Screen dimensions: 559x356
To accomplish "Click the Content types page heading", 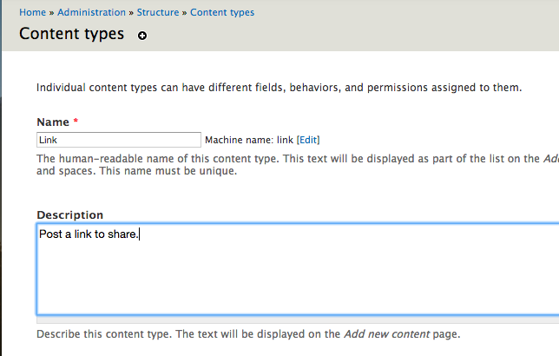I will pos(71,35).
